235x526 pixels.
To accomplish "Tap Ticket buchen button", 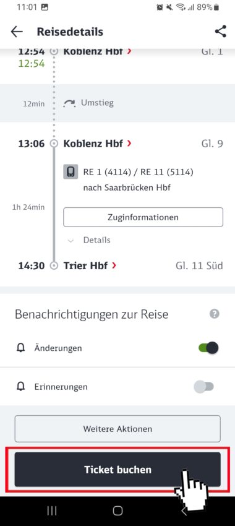I will click(x=117, y=469).
